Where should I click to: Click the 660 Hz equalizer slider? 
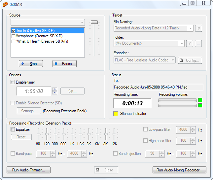click(x=63, y=134)
